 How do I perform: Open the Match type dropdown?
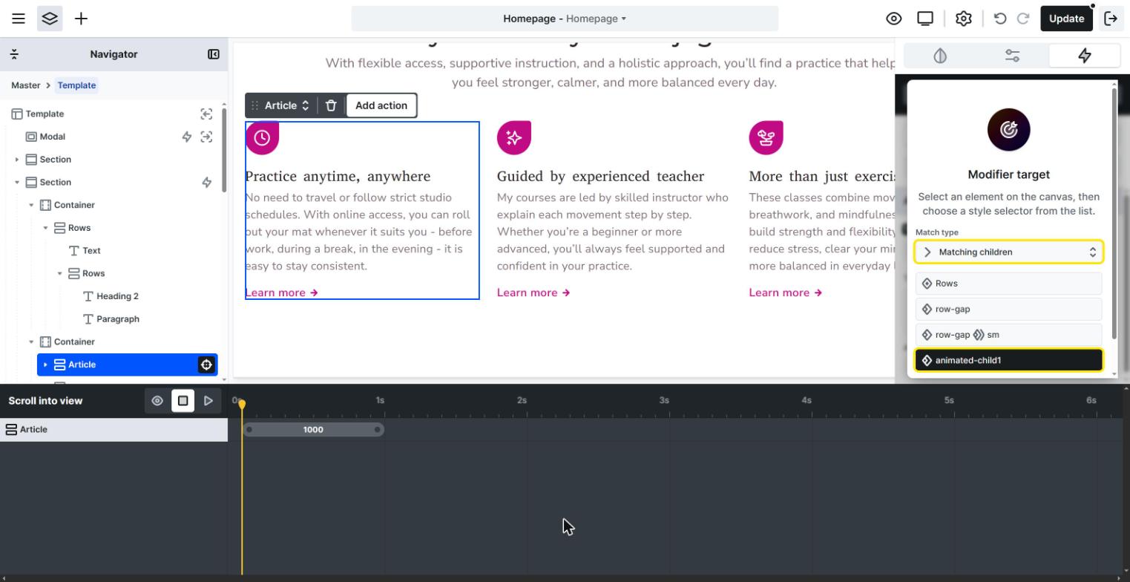1009,252
